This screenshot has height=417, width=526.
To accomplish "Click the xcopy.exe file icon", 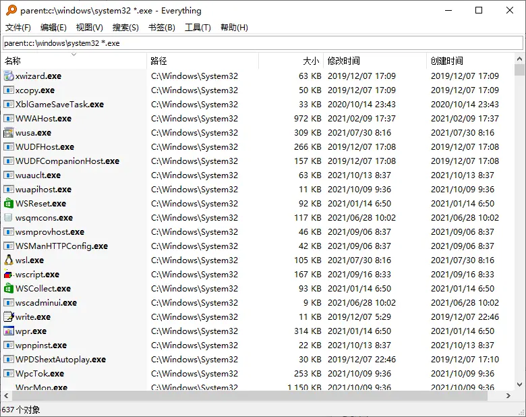I will coord(9,90).
